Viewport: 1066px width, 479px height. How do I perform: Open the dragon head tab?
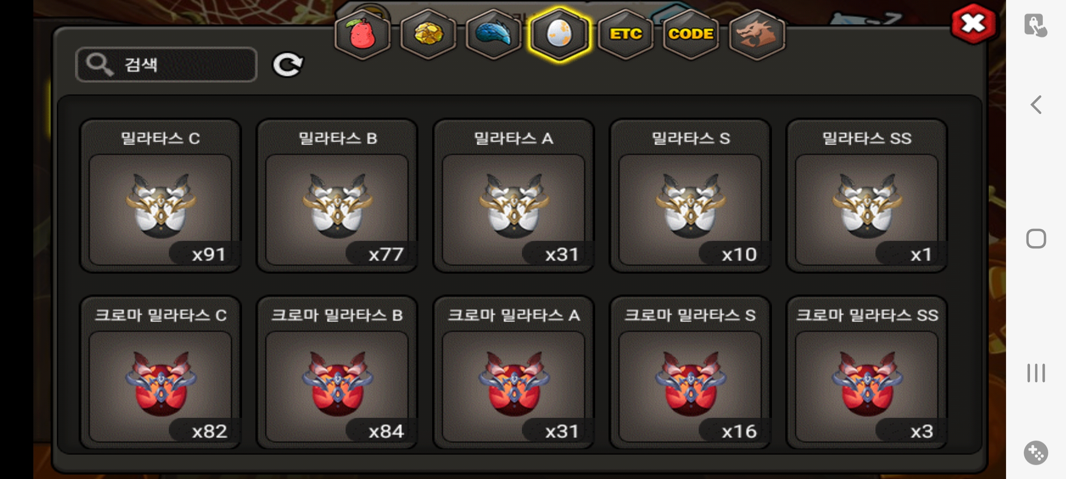pos(757,34)
